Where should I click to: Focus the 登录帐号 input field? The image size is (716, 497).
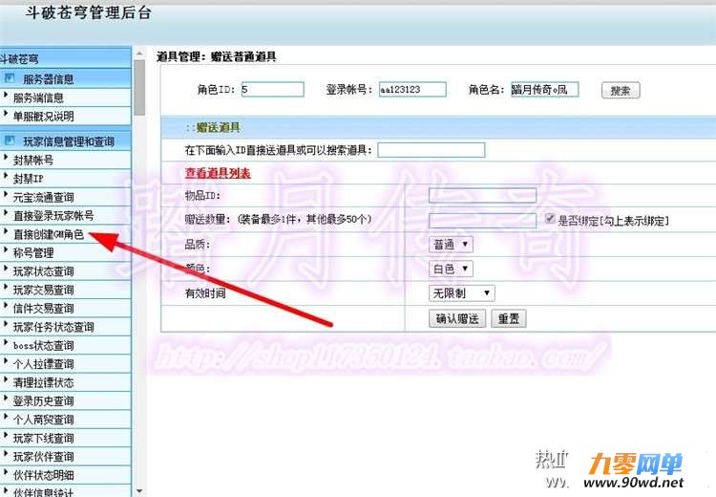tap(412, 89)
